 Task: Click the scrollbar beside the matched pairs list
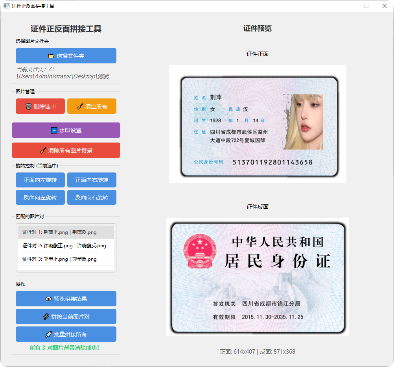pyautogui.click(x=113, y=245)
